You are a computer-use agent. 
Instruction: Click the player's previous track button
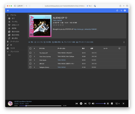(77, 103)
